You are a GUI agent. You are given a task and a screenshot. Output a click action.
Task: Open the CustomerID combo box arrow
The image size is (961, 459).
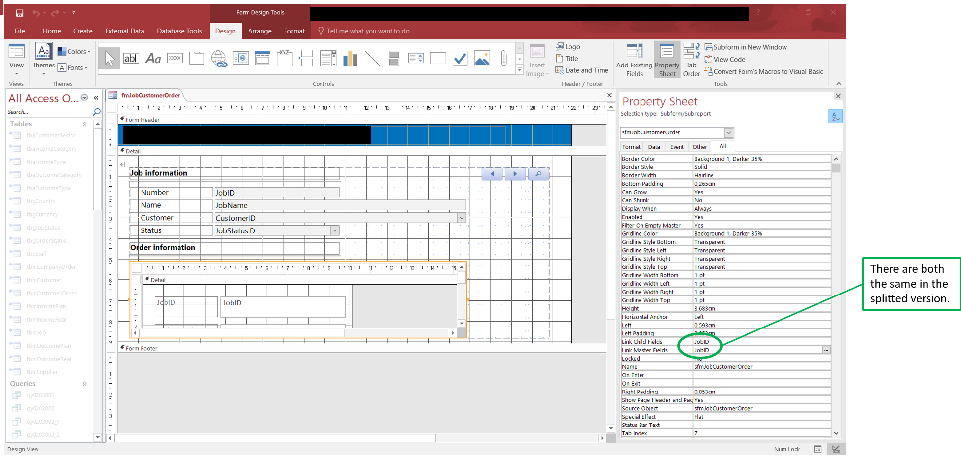[x=462, y=218]
